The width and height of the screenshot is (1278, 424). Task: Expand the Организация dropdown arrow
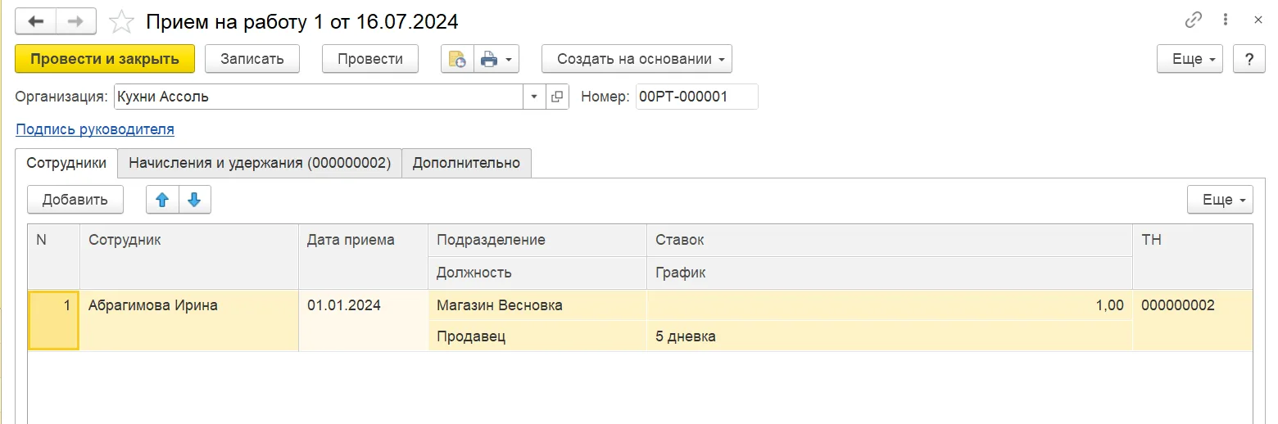point(534,97)
